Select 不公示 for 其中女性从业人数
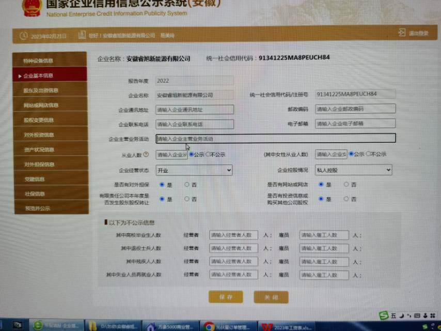The image size is (441, 331). coord(368,154)
